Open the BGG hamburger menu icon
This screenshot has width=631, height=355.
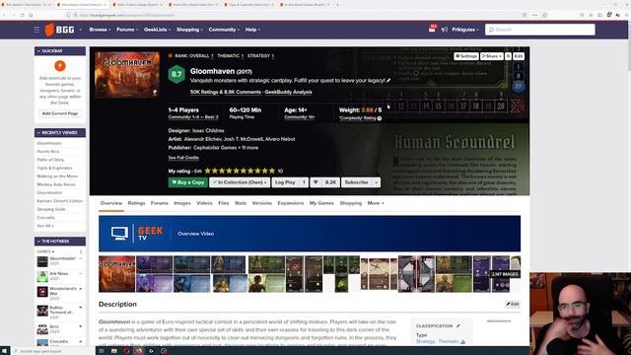tap(36, 30)
